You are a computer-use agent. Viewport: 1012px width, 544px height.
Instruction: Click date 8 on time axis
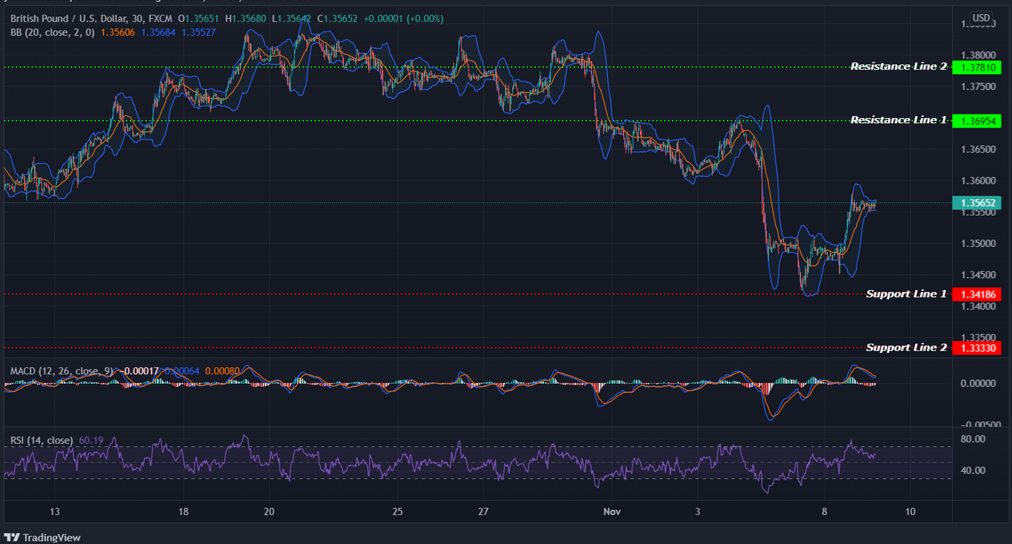point(825,511)
